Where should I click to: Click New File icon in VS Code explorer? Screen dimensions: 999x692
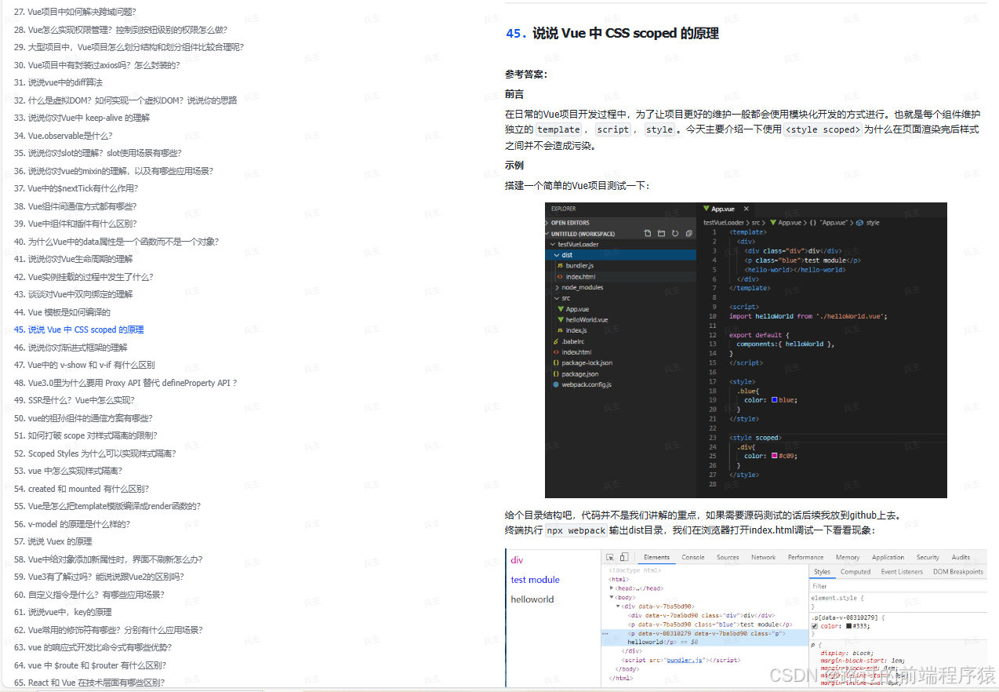point(648,233)
